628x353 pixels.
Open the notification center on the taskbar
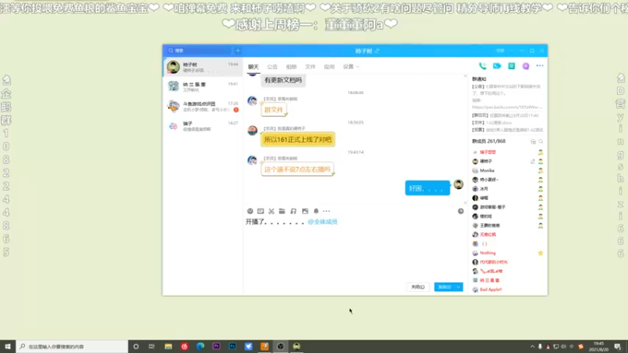[x=618, y=347]
